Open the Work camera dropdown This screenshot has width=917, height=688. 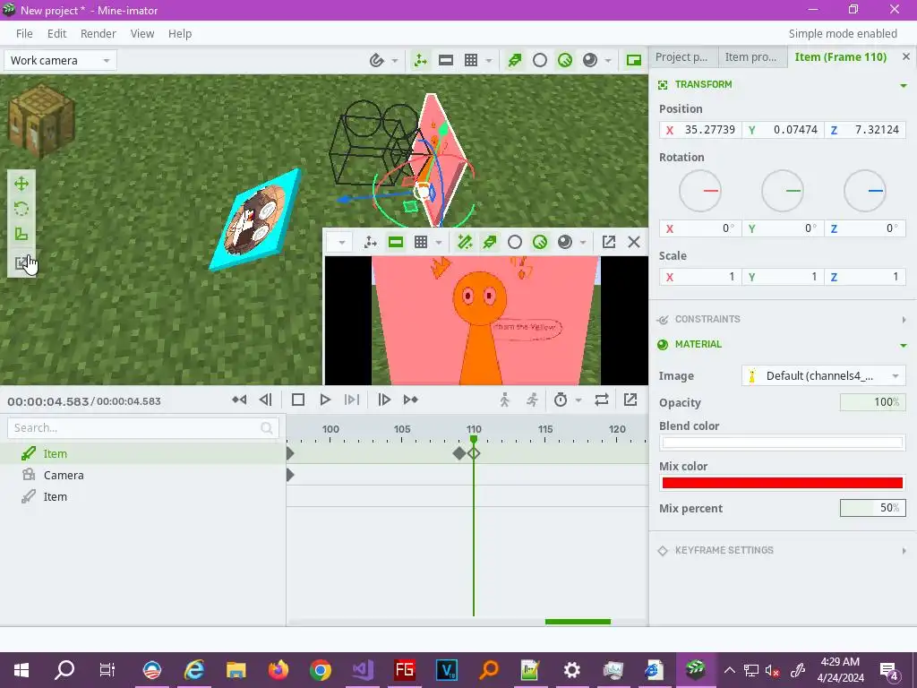point(60,60)
